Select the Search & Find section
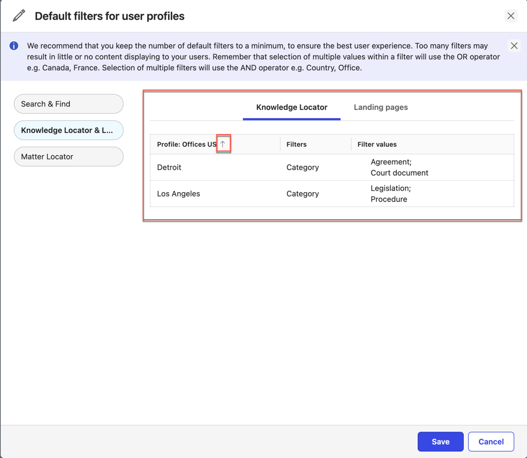 click(x=69, y=104)
